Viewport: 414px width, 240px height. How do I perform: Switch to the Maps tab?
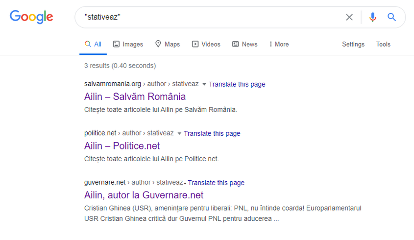[x=167, y=44]
